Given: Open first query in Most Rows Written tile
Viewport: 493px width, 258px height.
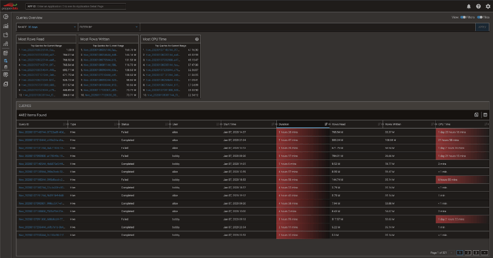Looking at the screenshot, I should pyautogui.click(x=100, y=50).
